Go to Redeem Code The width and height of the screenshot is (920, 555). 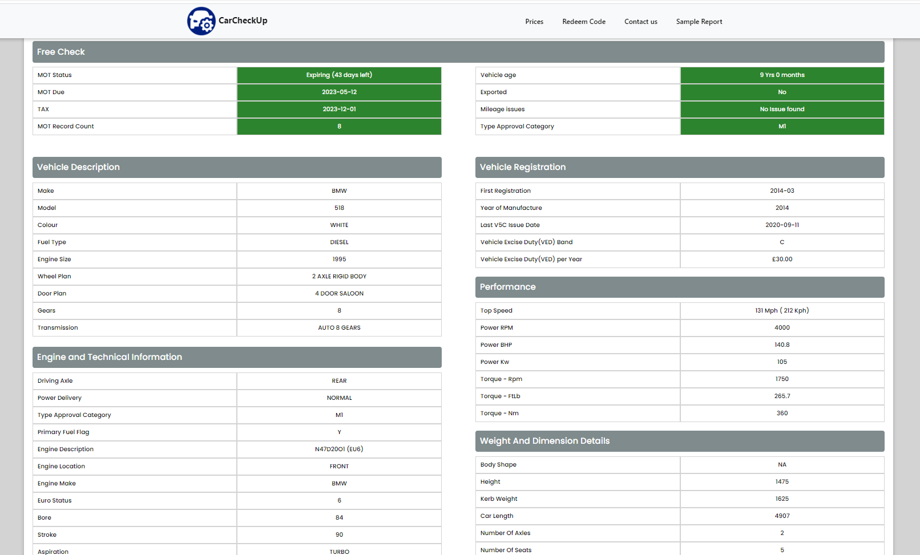(x=584, y=22)
